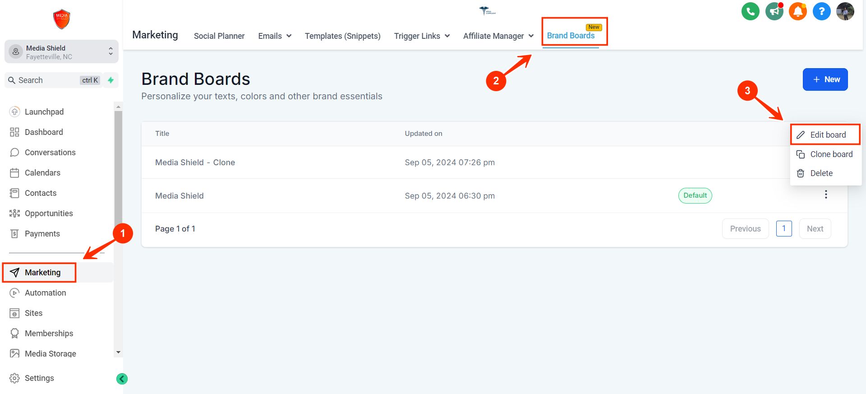Click the Automation play icon
The image size is (866, 394).
[x=14, y=292]
